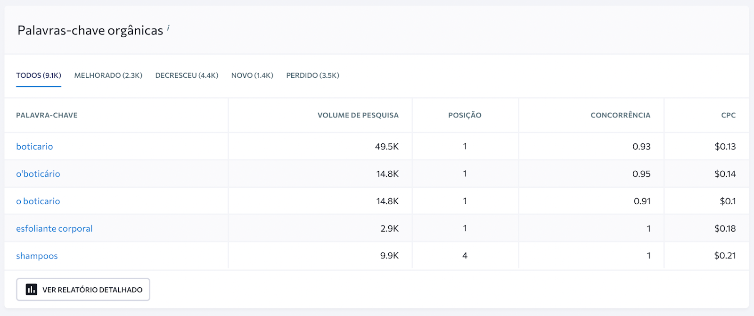The height and width of the screenshot is (316, 754).
Task: Click the 49.5K search volume cell
Action: tap(387, 147)
